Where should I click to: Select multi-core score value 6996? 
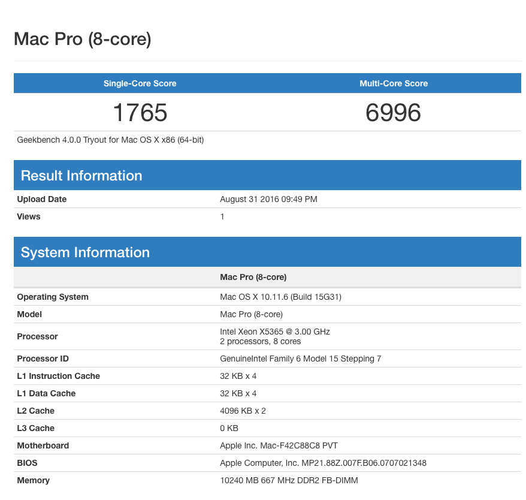point(393,112)
